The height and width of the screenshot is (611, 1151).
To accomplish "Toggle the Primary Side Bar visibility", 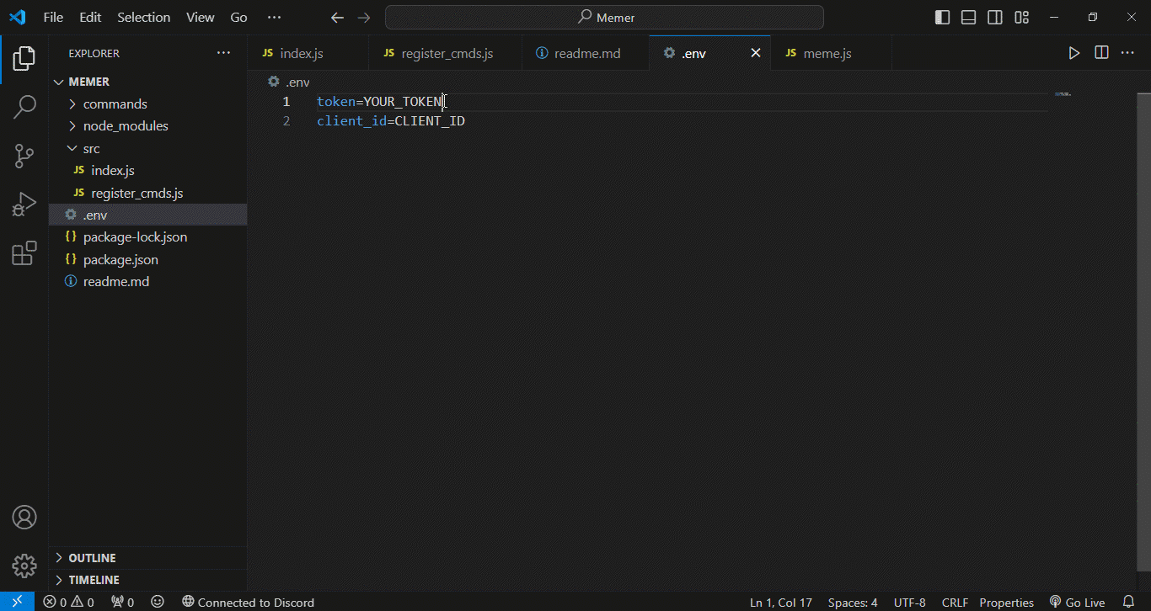I will pyautogui.click(x=942, y=17).
